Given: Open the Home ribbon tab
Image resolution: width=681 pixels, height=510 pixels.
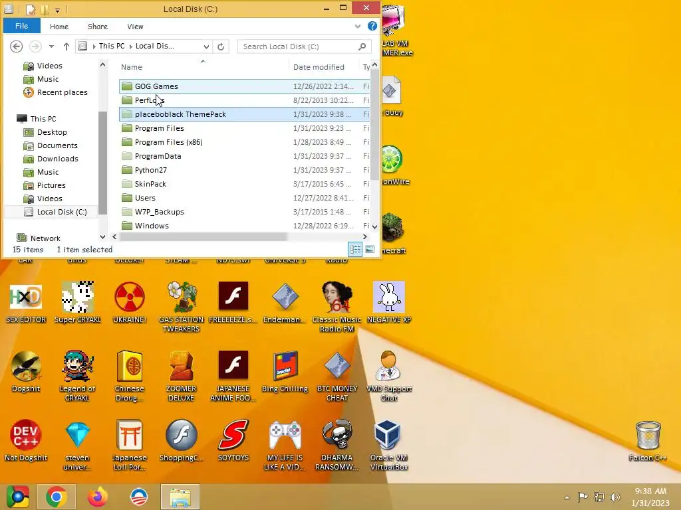Looking at the screenshot, I should pyautogui.click(x=59, y=27).
